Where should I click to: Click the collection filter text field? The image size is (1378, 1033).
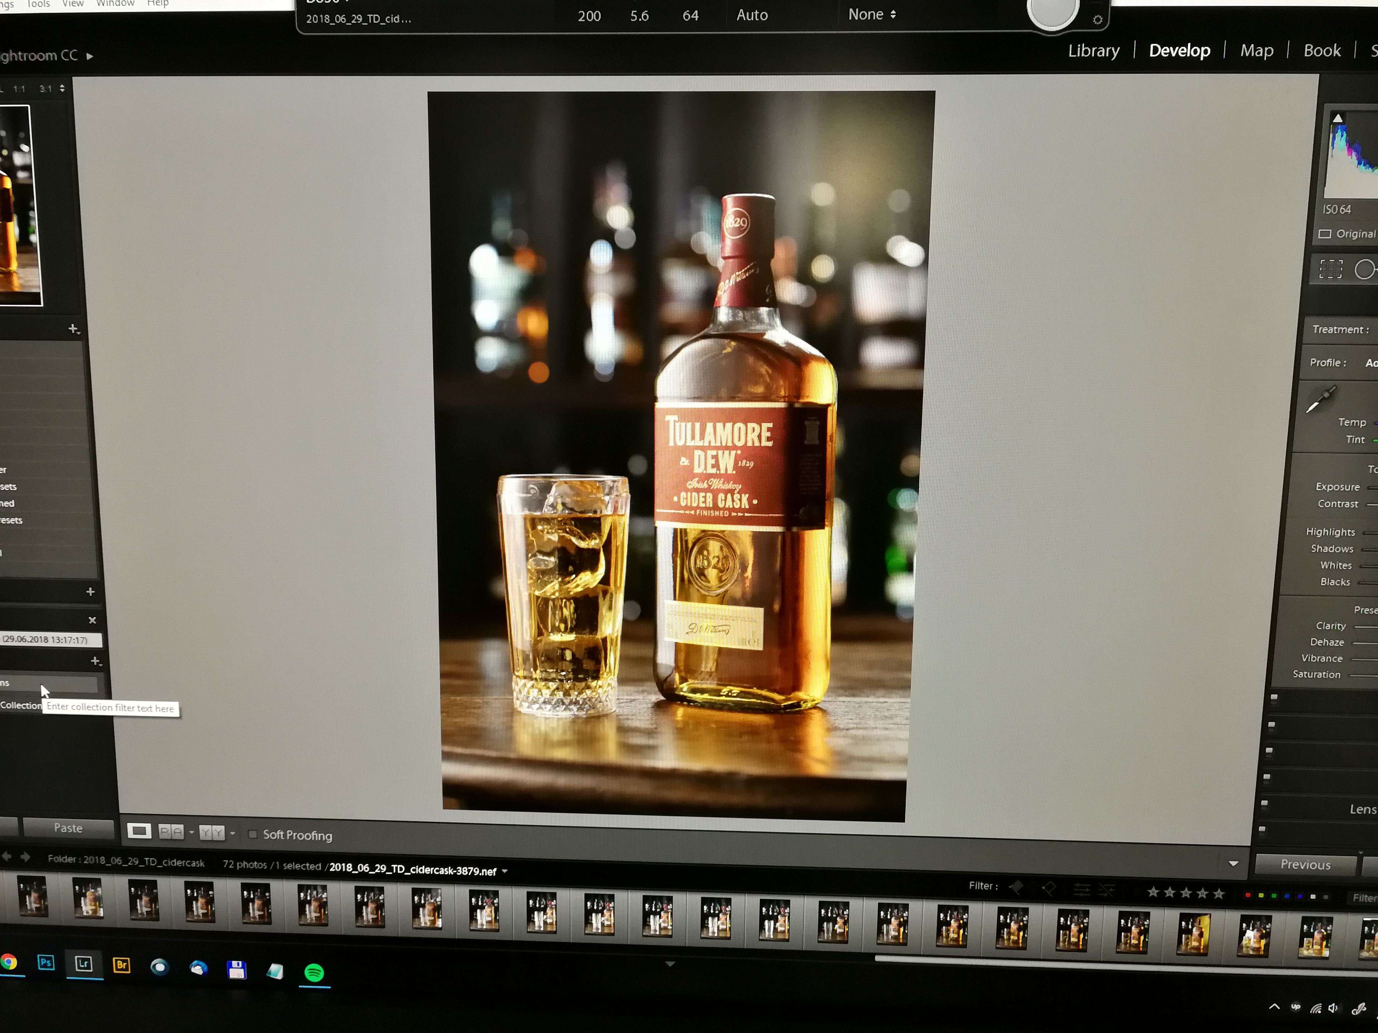coord(48,684)
